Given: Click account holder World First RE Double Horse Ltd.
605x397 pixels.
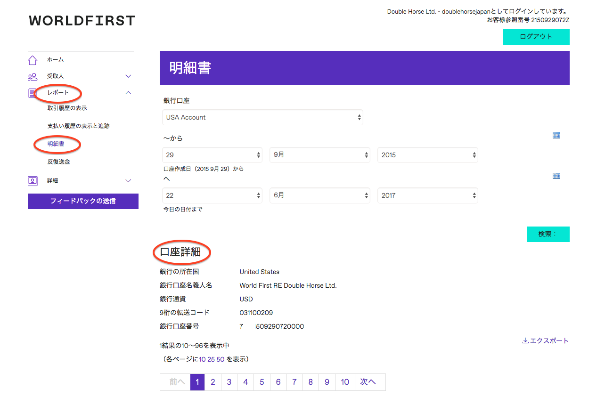Looking at the screenshot, I should pos(288,285).
